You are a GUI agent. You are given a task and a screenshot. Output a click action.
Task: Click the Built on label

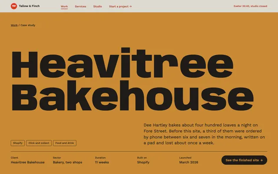(142, 157)
